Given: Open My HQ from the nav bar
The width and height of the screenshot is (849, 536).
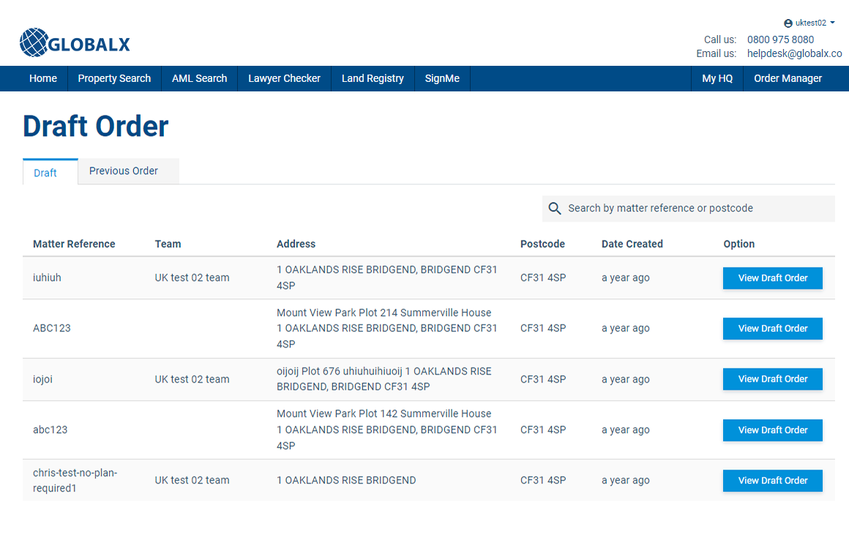Looking at the screenshot, I should [x=717, y=78].
